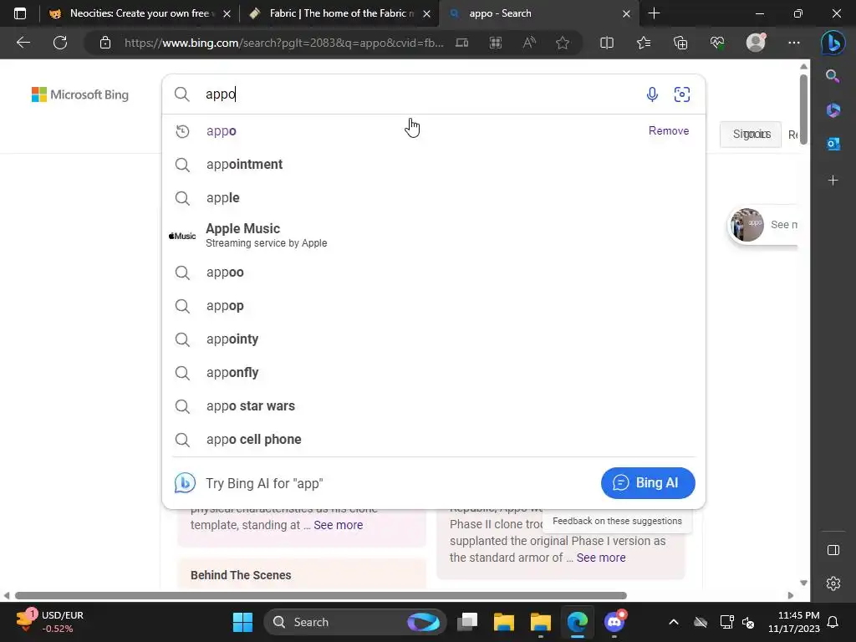Remove the appo history suggestion

[668, 130]
